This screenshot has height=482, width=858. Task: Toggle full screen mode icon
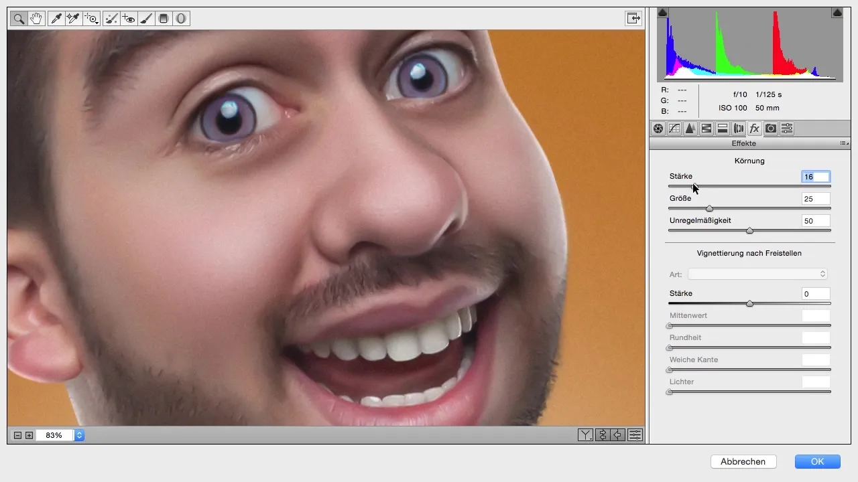coord(633,19)
